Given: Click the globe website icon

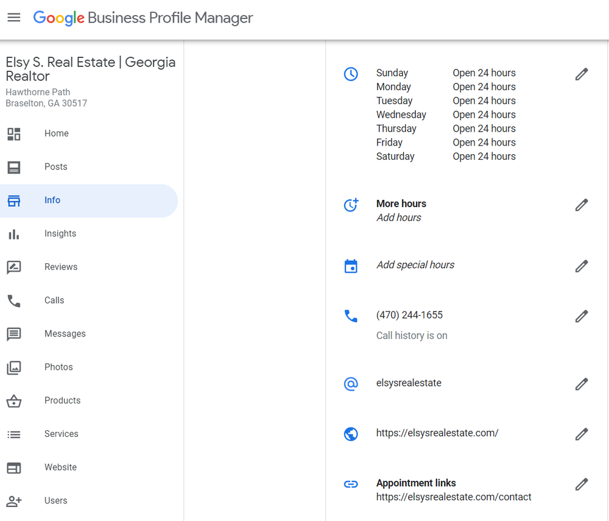Looking at the screenshot, I should tap(351, 434).
